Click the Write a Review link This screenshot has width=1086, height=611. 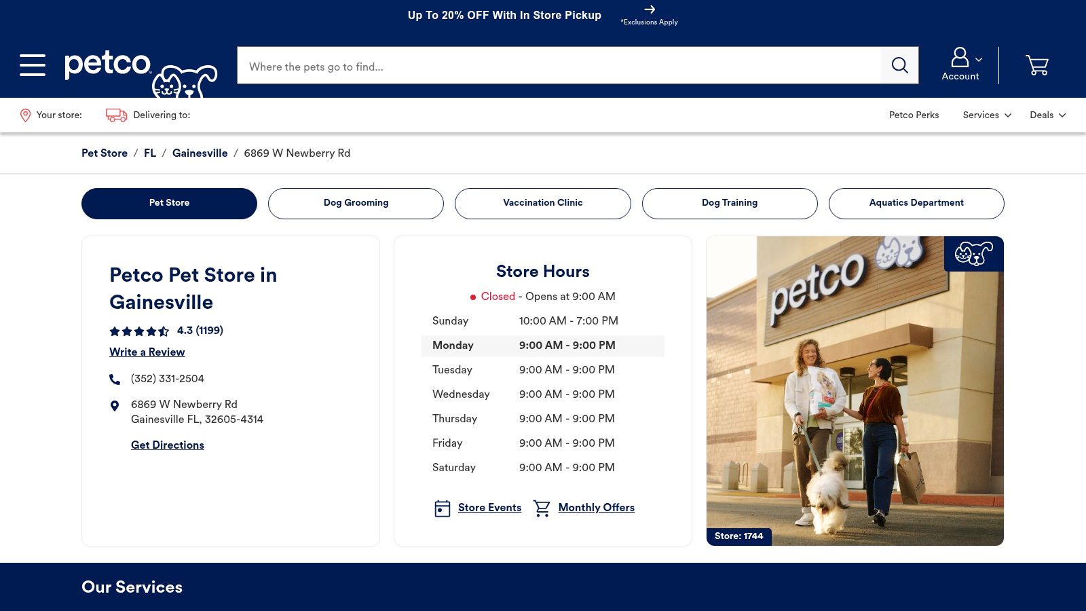click(x=147, y=352)
